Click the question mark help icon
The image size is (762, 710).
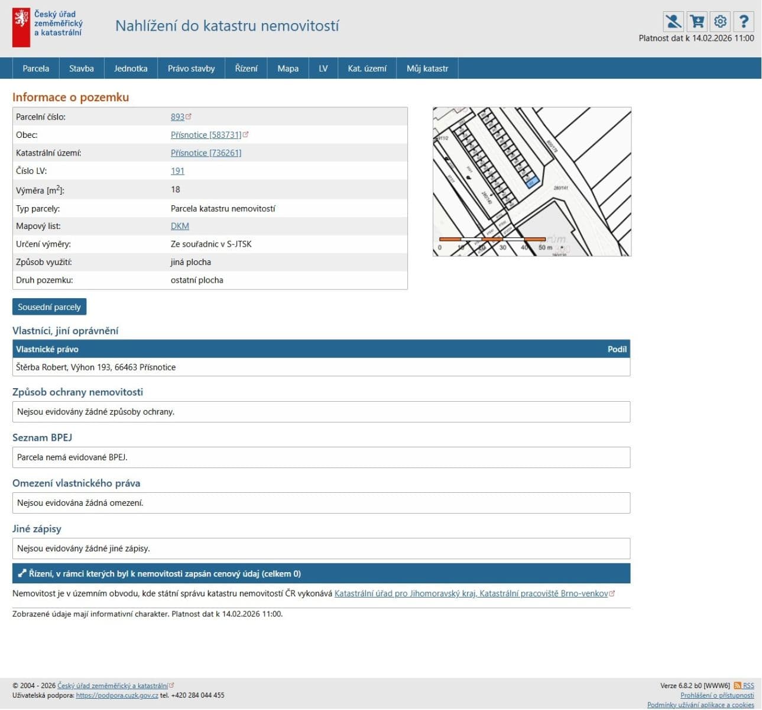744,21
